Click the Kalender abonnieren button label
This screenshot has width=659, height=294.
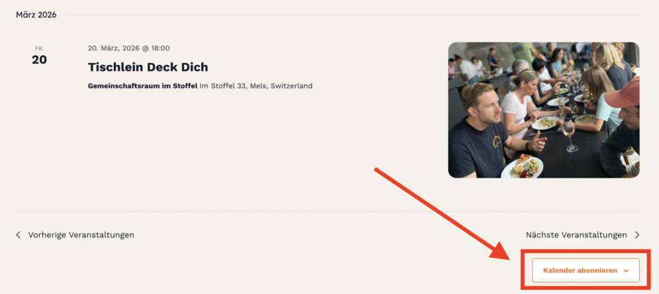pos(580,270)
